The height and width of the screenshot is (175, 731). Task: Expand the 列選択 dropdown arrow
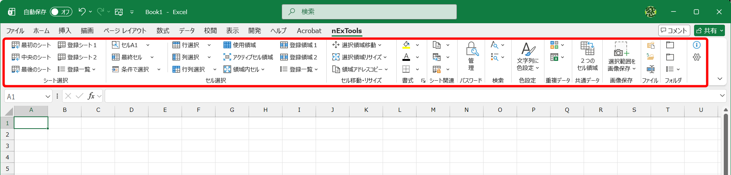pos(209,57)
